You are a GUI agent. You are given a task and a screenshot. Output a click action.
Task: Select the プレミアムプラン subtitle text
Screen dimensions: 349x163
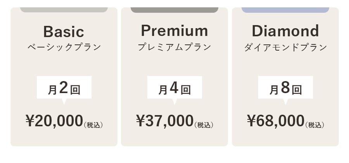[174, 48]
